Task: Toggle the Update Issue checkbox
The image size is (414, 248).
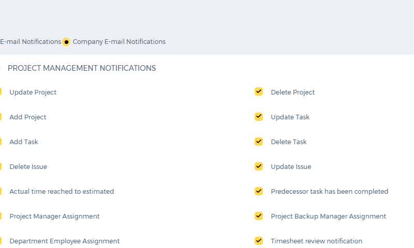Action: pos(259,166)
